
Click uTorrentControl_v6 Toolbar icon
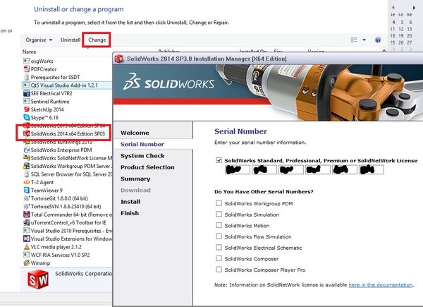[27, 223]
